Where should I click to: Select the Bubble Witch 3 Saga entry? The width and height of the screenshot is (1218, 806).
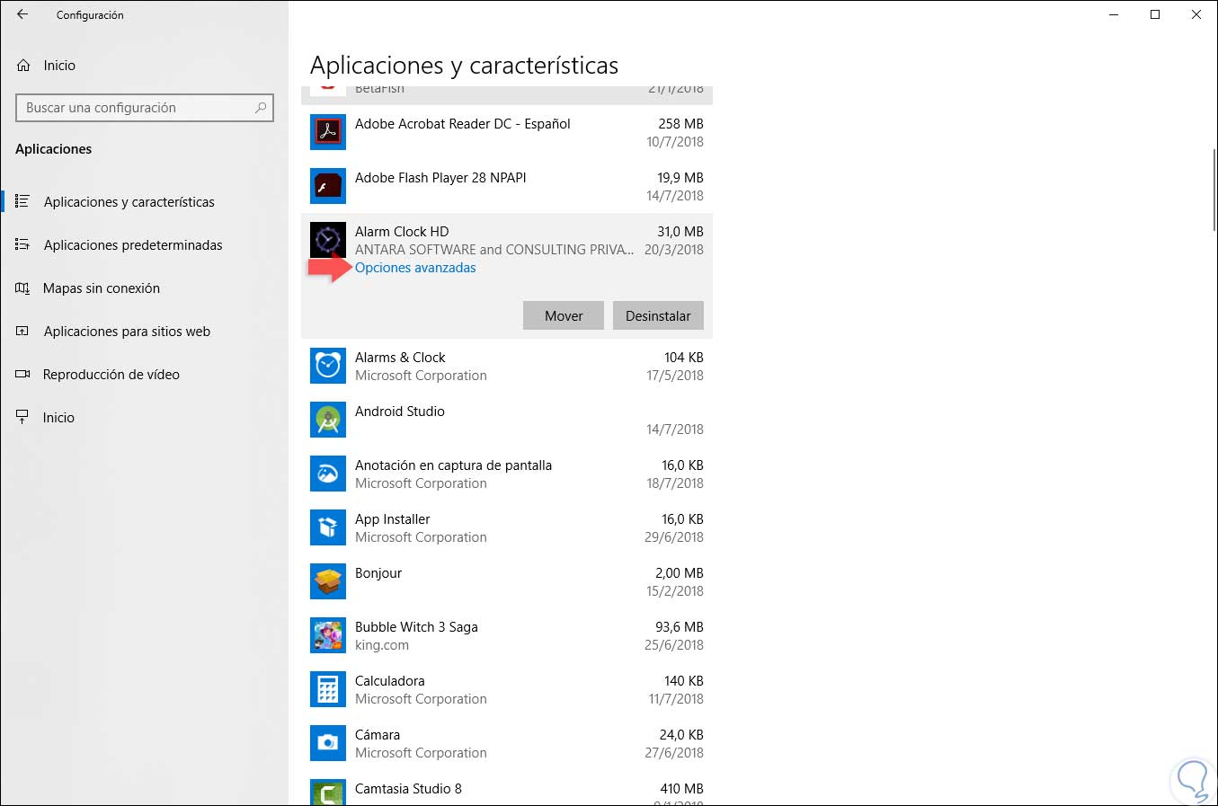coord(507,635)
